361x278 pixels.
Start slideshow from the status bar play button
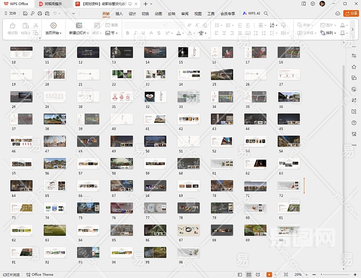tap(269, 275)
